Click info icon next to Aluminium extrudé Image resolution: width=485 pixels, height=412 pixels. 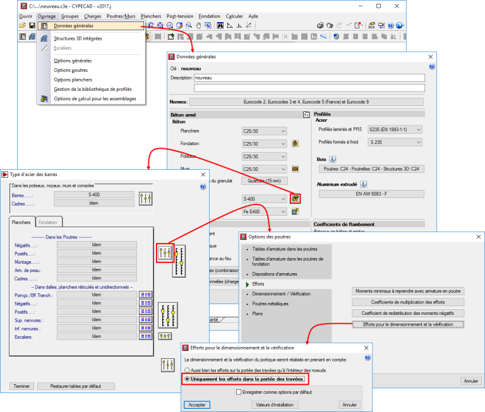pos(364,184)
